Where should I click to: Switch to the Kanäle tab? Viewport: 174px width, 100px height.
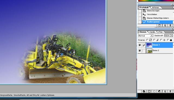pyautogui.click(x=152, y=32)
